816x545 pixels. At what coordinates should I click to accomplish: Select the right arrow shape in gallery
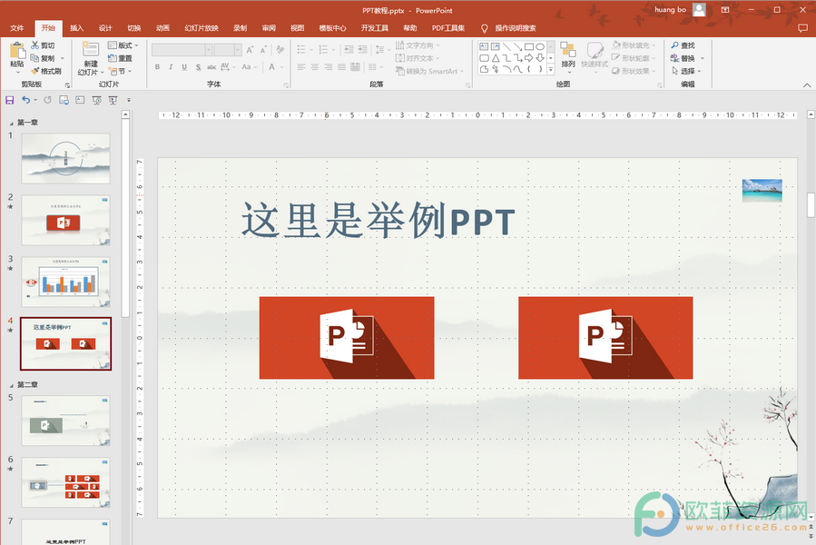click(x=529, y=58)
